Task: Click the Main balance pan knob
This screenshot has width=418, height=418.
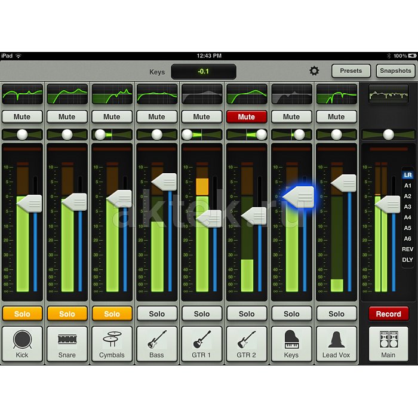Action: (x=388, y=134)
